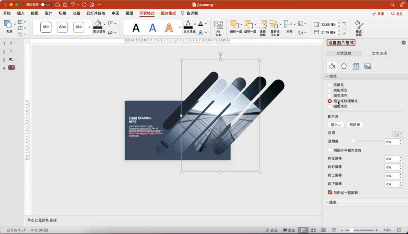Select the No Fill radio option
The width and height of the screenshot is (408, 234).
pyautogui.click(x=330, y=85)
